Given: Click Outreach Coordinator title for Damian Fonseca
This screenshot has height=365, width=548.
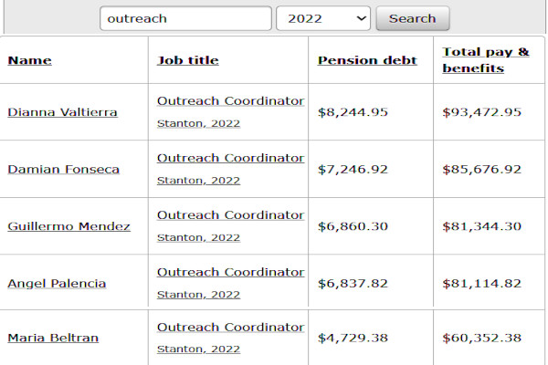Looking at the screenshot, I should tap(230, 158).
